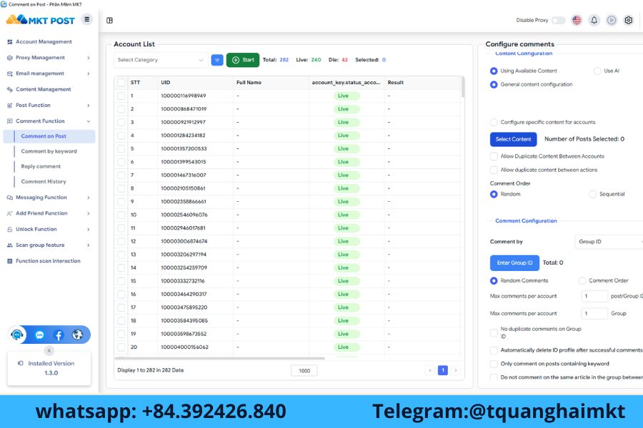Open the settings gear icon
Screen dimensions: 643x428
tap(628, 20)
